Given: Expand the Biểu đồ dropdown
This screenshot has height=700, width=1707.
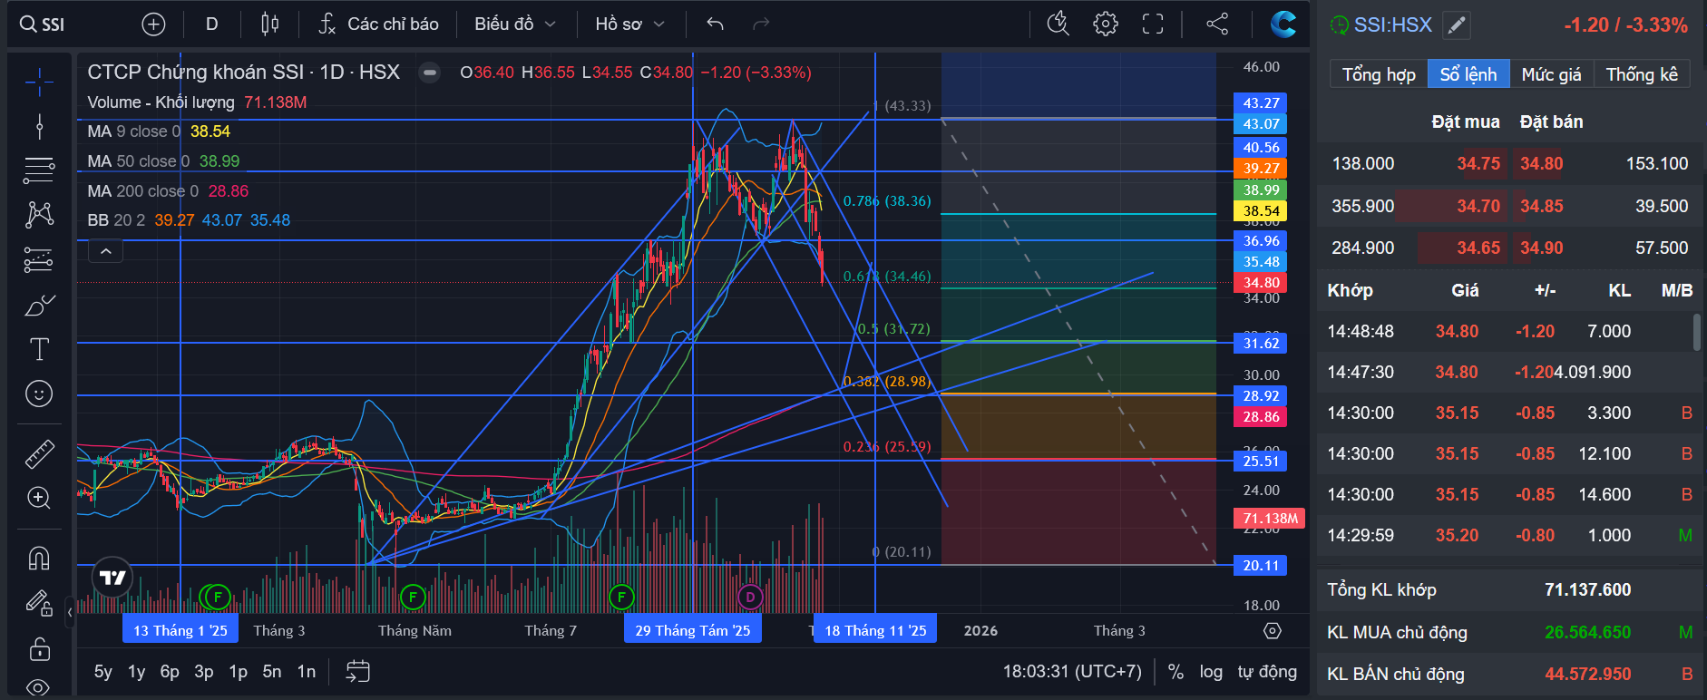Looking at the screenshot, I should [514, 24].
